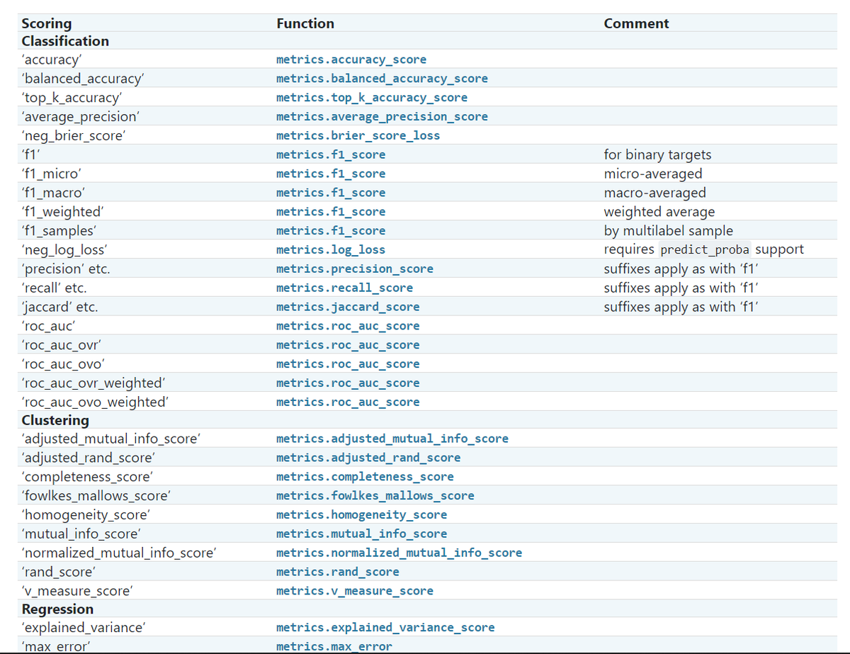
Task: Open metrics.average_precision_score function link
Action: 382,116
